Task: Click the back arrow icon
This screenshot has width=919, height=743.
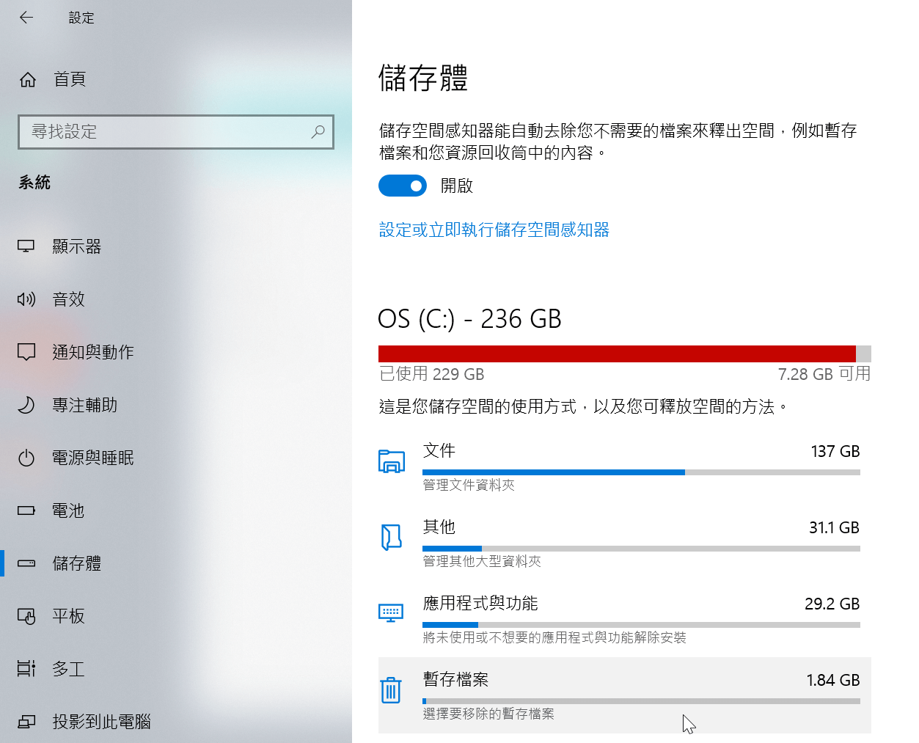Action: tap(26, 18)
